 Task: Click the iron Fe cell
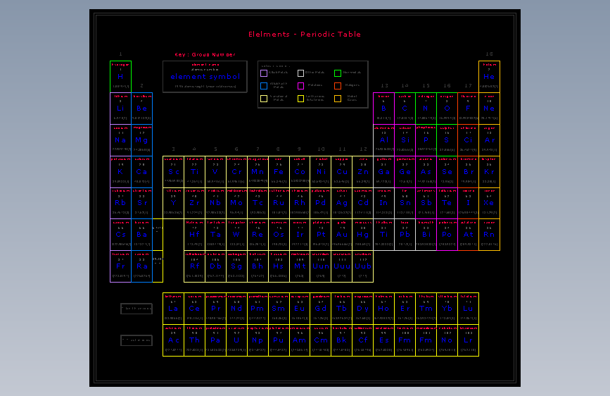tap(279, 171)
